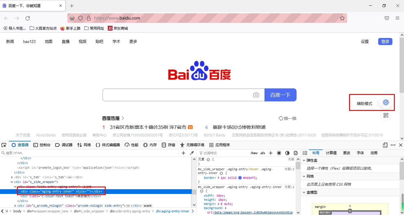This screenshot has width=404, height=215.
Task: Click the 登录 login button
Action: 385,42
